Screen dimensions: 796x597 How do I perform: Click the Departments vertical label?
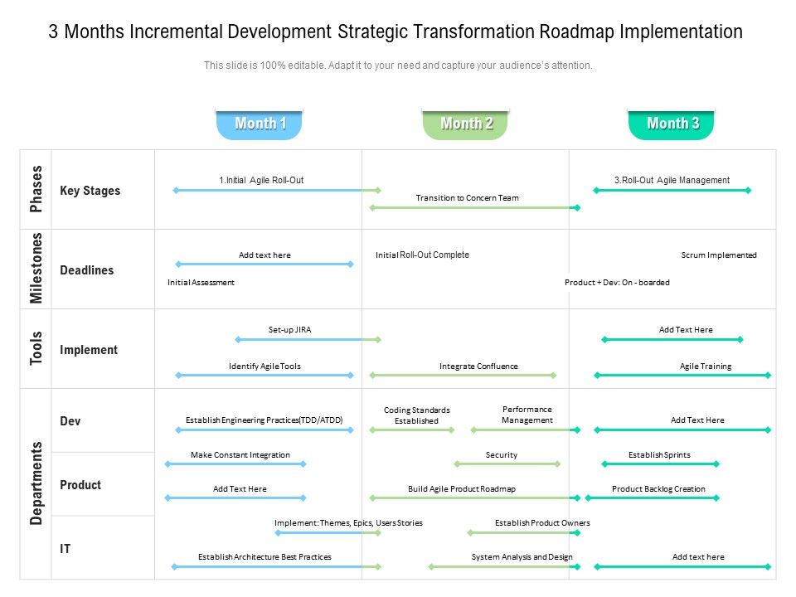tap(36, 483)
